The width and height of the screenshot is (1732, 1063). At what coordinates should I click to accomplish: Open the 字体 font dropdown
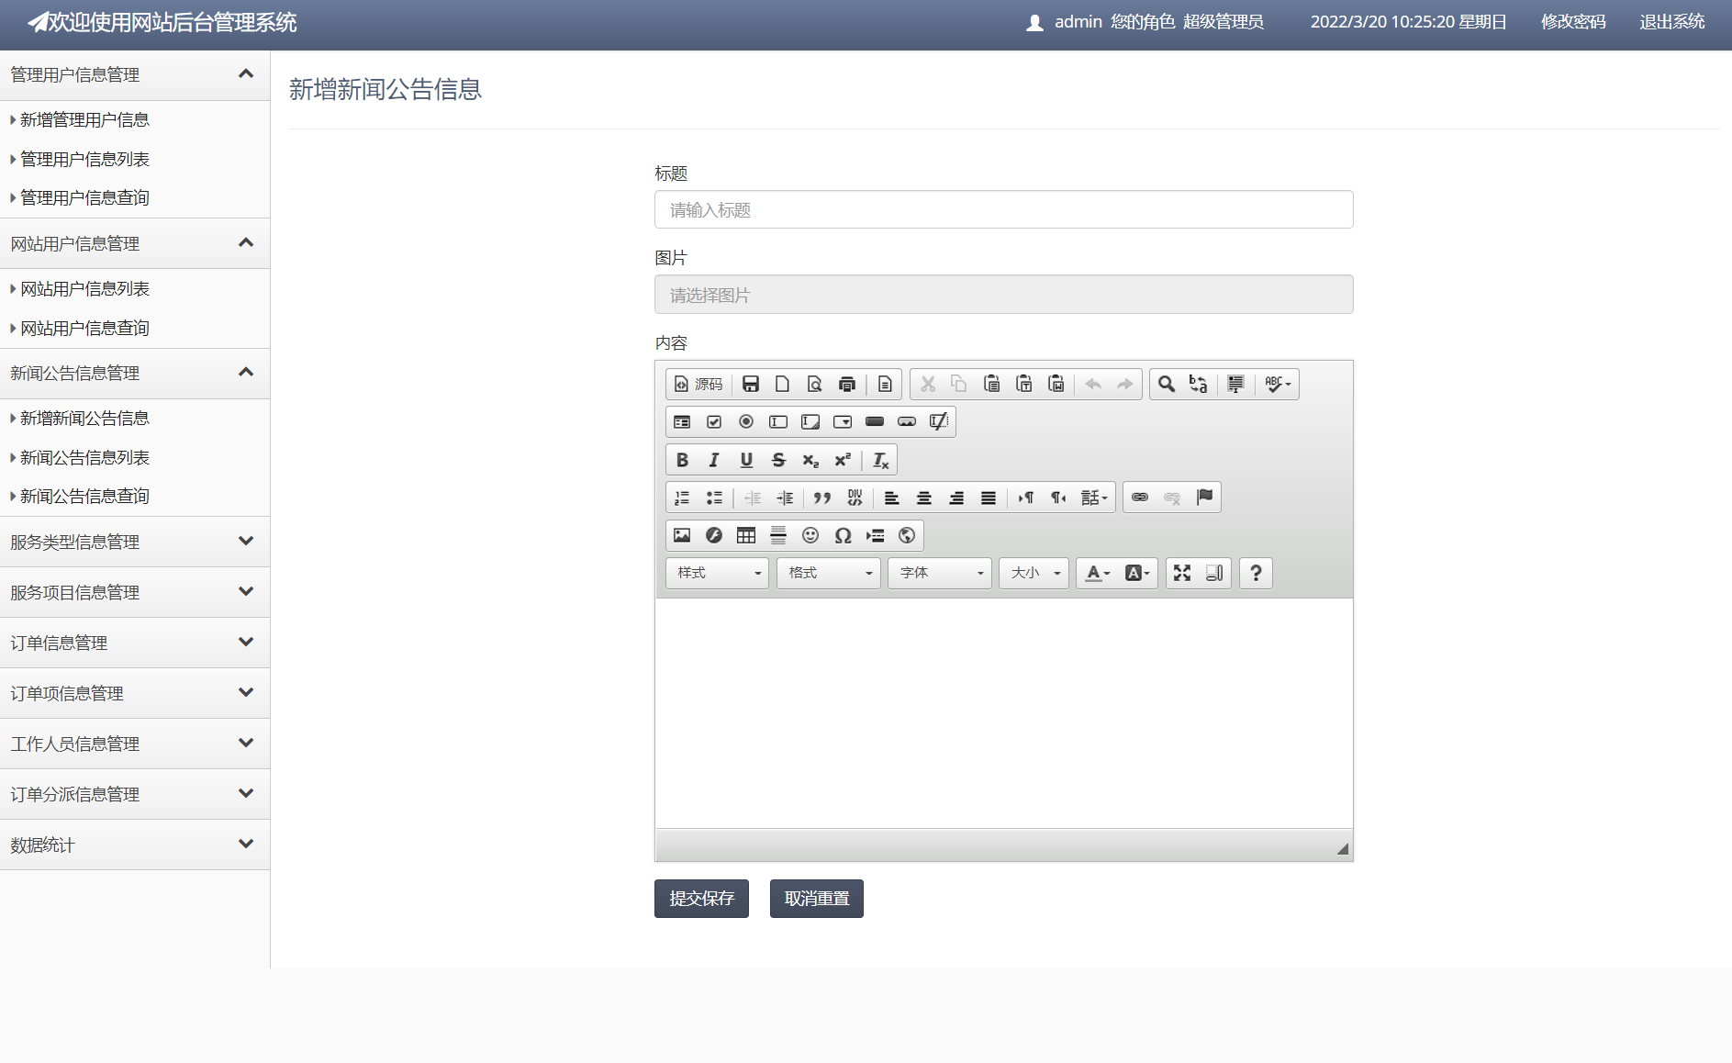click(939, 573)
